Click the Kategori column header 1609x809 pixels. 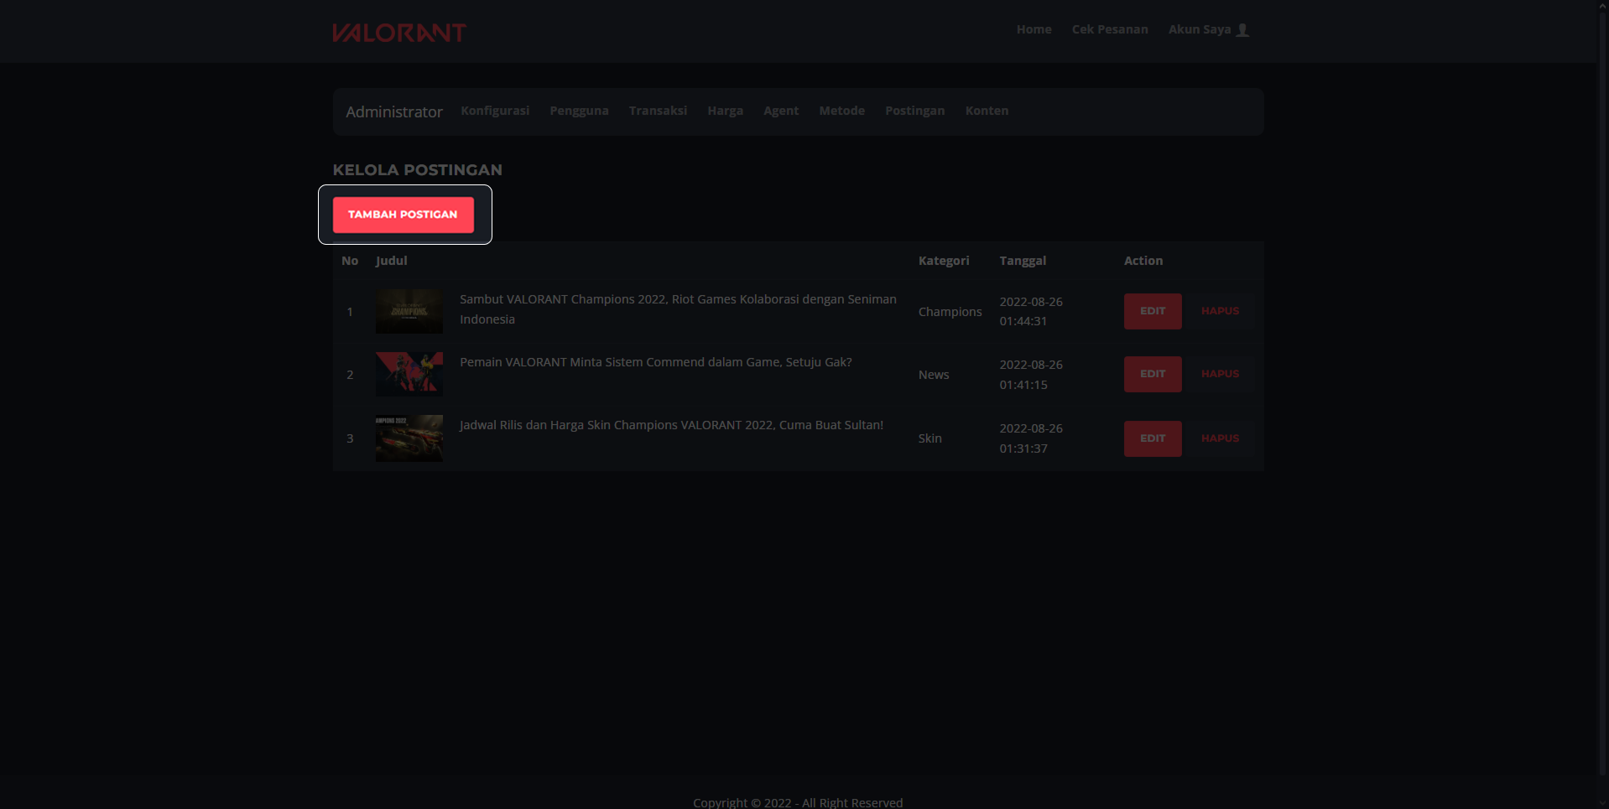944,261
